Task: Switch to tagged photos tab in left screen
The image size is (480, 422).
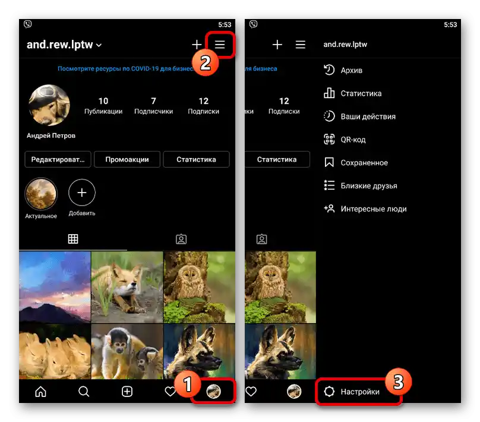Action: [x=181, y=239]
